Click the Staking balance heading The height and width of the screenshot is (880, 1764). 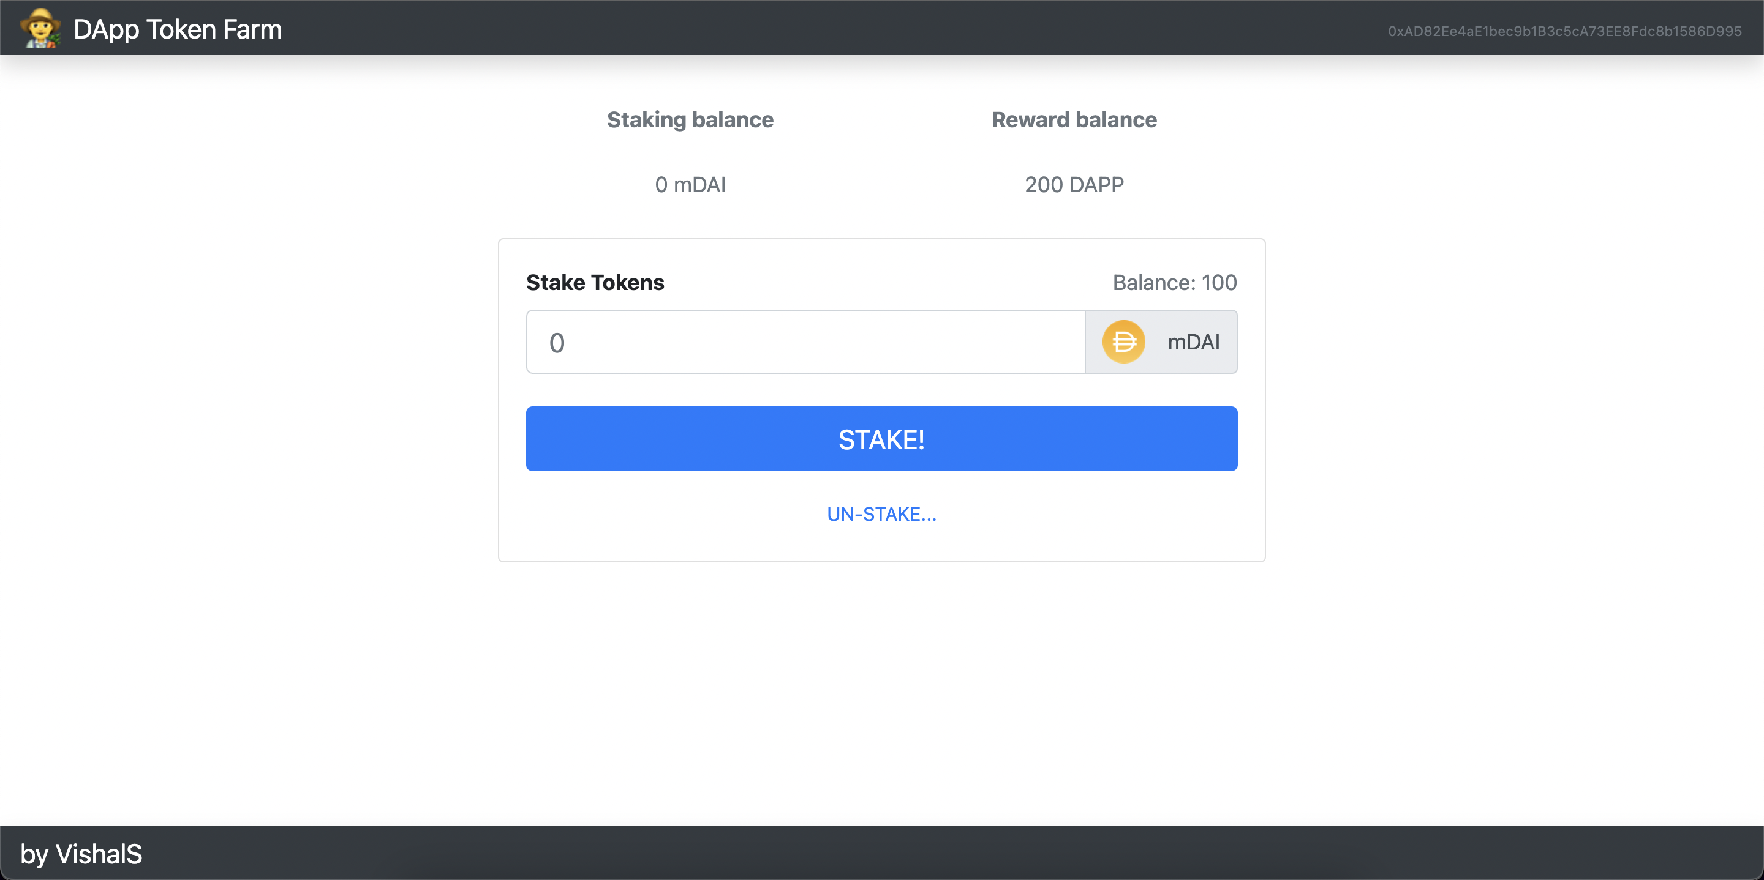[x=690, y=120]
